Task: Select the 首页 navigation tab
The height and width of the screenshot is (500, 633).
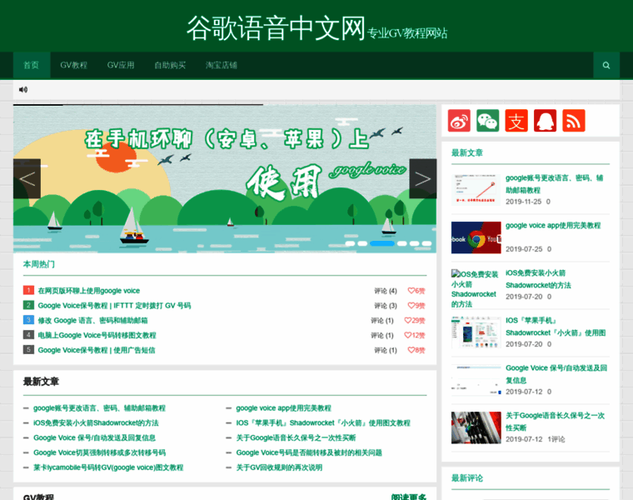Action: click(32, 65)
